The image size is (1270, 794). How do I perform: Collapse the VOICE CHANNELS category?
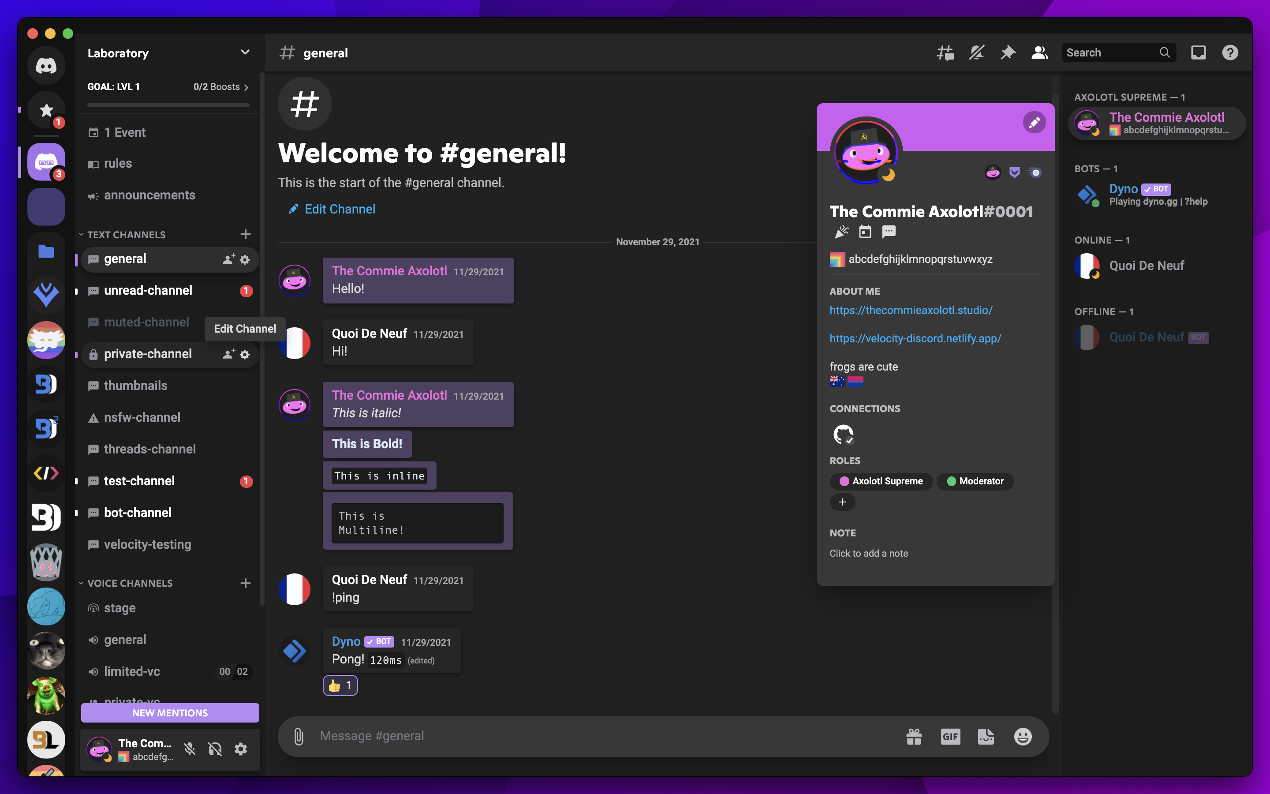pyautogui.click(x=130, y=583)
